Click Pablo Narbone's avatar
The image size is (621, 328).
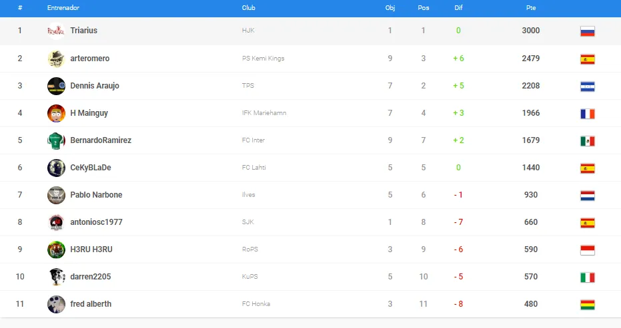pos(56,195)
